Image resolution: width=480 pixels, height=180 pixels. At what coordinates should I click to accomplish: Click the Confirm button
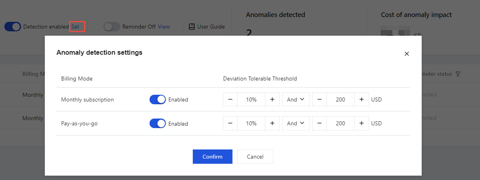212,157
